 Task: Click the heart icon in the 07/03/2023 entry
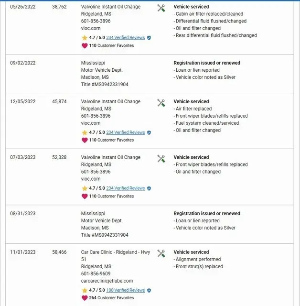click(x=85, y=196)
